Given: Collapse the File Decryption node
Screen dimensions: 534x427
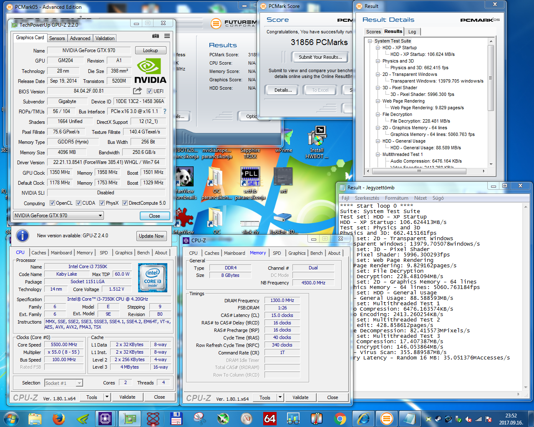Looking at the screenshot, I should (378, 114).
